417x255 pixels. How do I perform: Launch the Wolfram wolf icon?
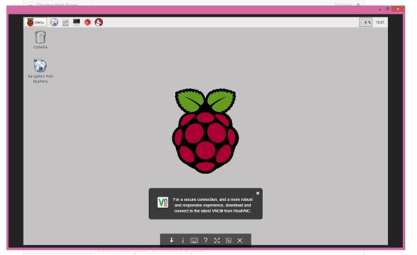pos(99,22)
